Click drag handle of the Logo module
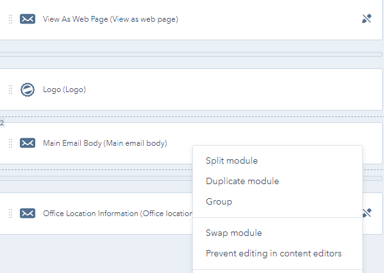 (x=10, y=90)
